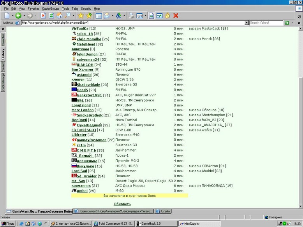Click the Search Yahoo! input field
303x227 pixels.
point(266,23)
